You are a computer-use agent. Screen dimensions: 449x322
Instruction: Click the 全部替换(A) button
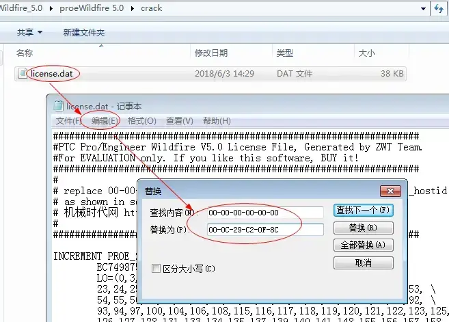pos(364,245)
